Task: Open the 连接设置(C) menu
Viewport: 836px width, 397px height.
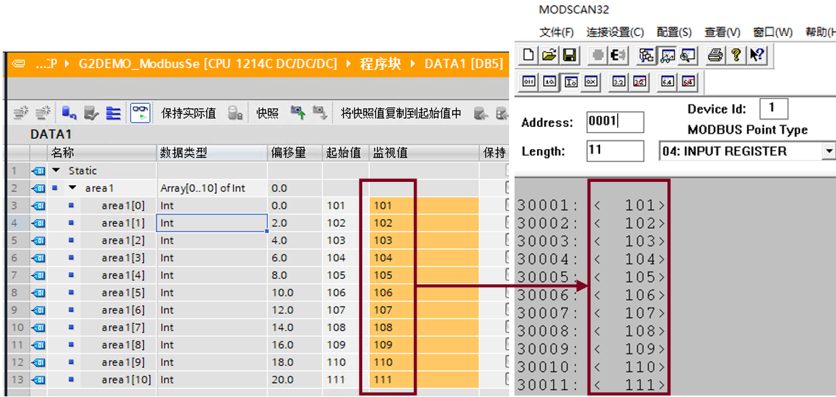Action: coord(615,32)
